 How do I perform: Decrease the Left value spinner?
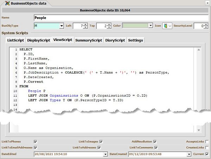85,27
